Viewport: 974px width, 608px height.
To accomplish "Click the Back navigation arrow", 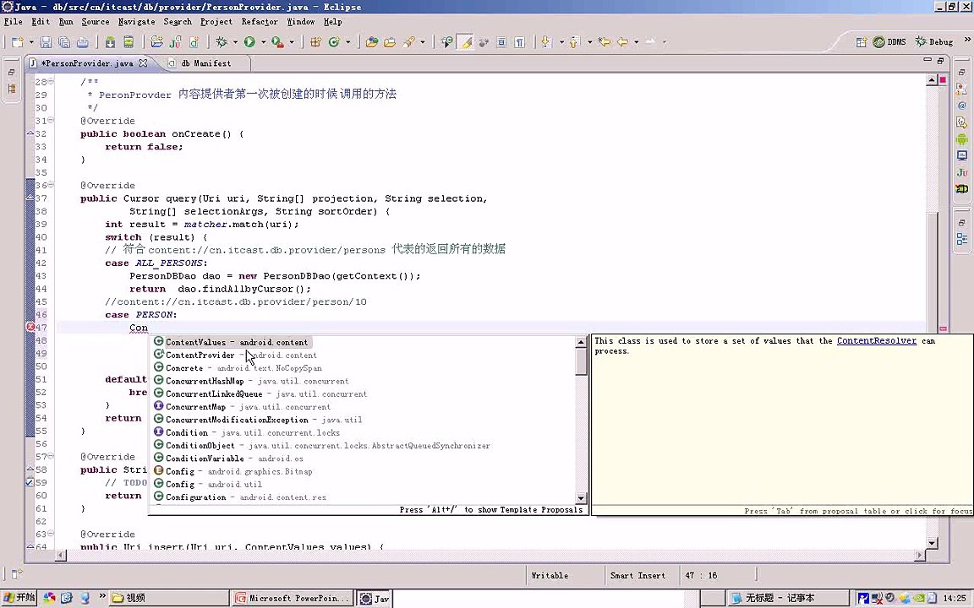I will pyautogui.click(x=622, y=42).
